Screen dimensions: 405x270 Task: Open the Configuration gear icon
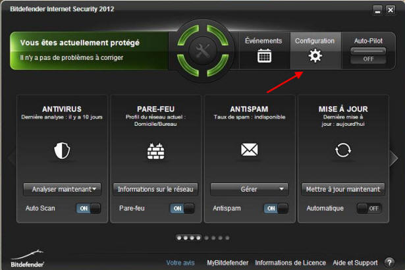[315, 55]
